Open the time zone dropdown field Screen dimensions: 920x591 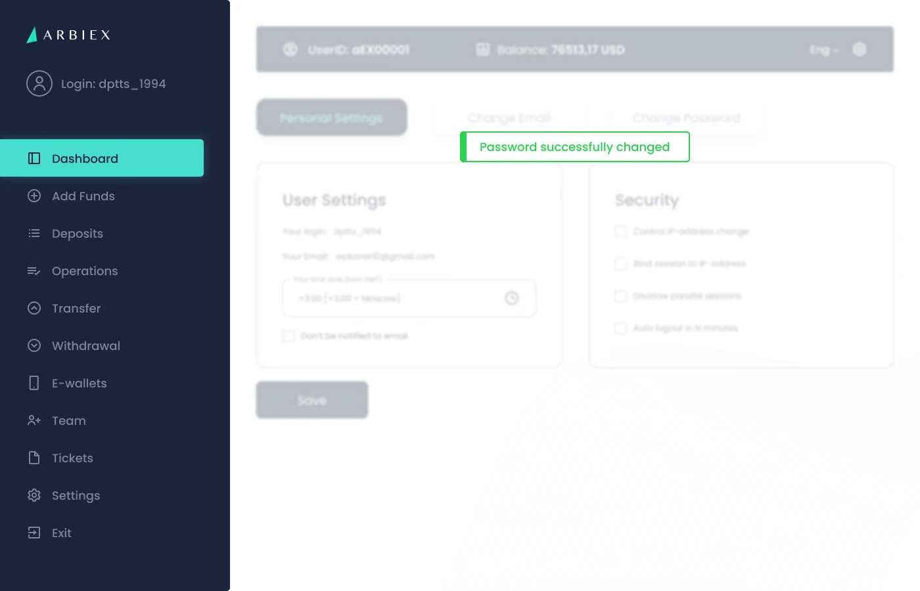pos(409,298)
